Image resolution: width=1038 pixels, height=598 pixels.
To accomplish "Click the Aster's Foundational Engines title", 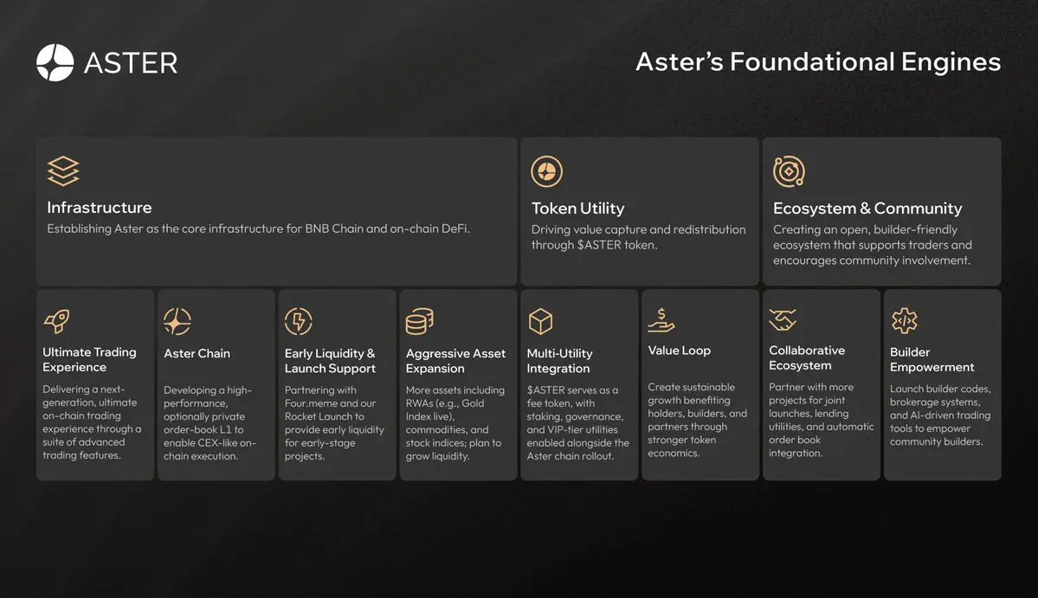I will point(818,62).
